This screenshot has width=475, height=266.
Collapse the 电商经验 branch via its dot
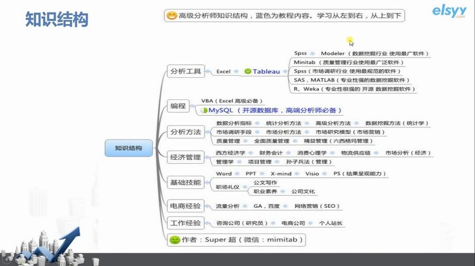click(x=208, y=206)
